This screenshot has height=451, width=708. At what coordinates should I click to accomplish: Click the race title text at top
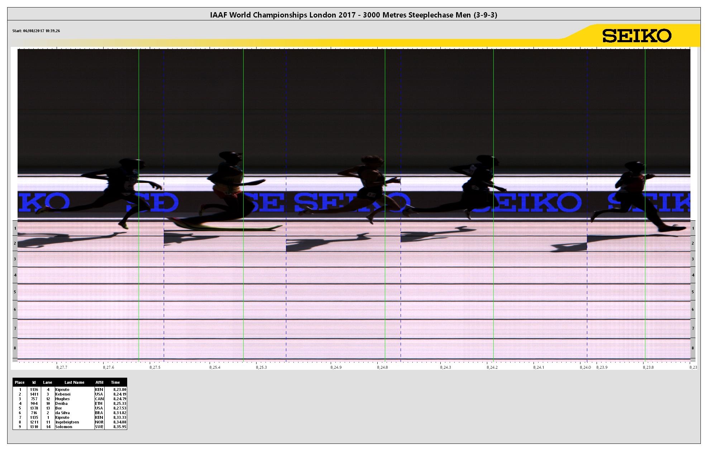(x=353, y=15)
